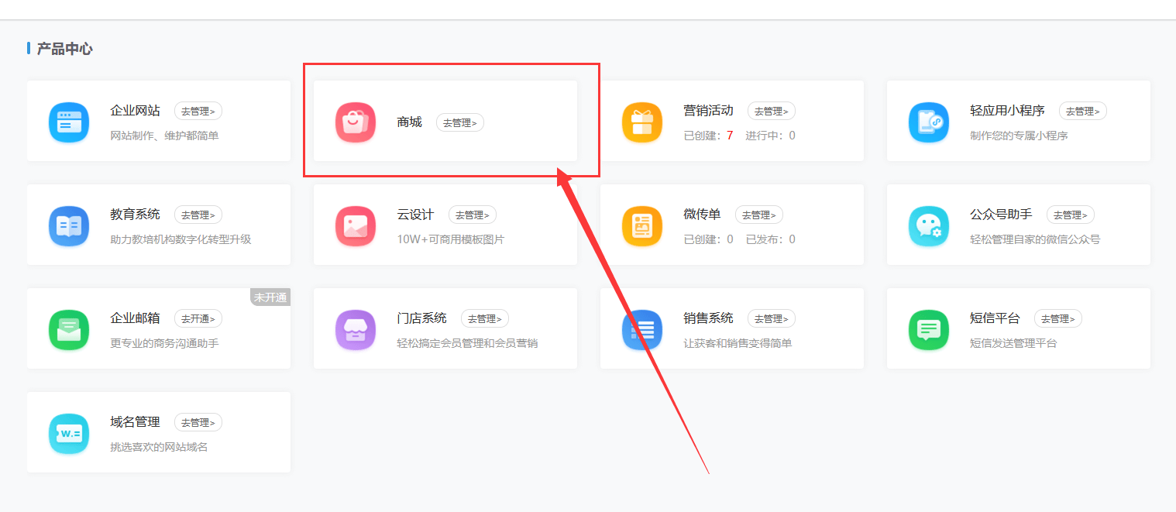Viewport: 1176px width, 512px height.
Task: Click 去管理 beside 企业网站
Action: [x=198, y=111]
